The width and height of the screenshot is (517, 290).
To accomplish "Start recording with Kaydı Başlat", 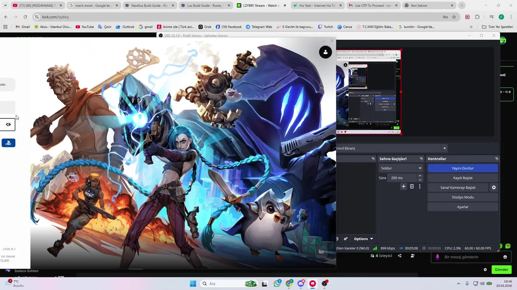I will click(x=462, y=178).
